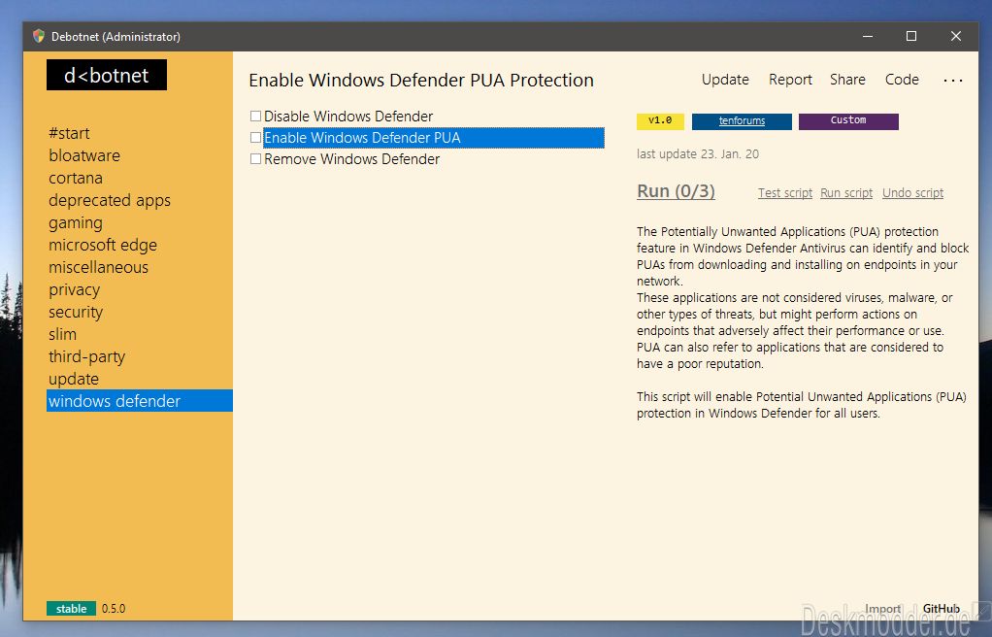The width and height of the screenshot is (992, 637).
Task: Open the cortana category
Action: [x=76, y=178]
